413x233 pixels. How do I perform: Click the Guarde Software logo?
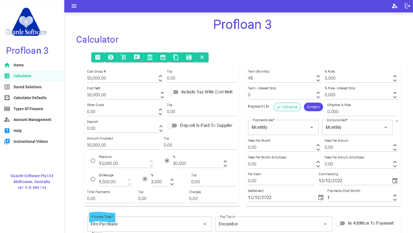(26, 22)
